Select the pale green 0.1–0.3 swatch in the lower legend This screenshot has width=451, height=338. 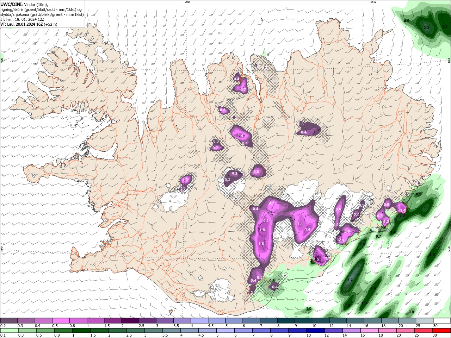pyautogui.click(x=9, y=331)
